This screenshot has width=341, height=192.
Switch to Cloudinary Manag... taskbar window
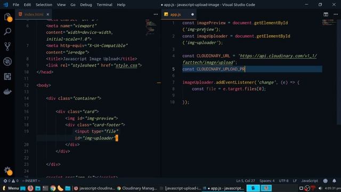pyautogui.click(x=137, y=188)
